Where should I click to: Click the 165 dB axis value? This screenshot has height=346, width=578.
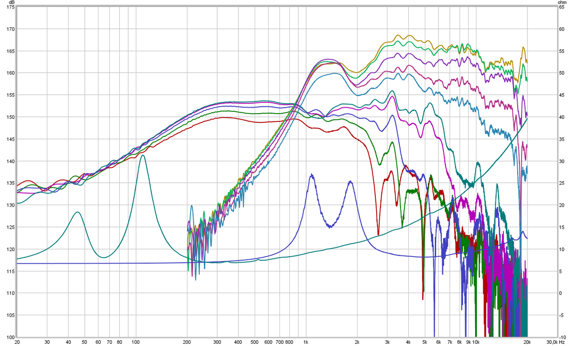10,51
